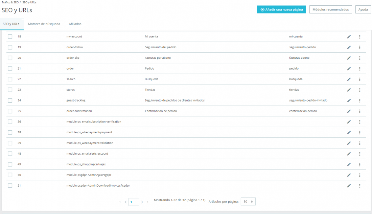This screenshot has width=372, height=214.
Task: Open more actions for module-ps_wirepayment-validation row
Action: point(360,143)
